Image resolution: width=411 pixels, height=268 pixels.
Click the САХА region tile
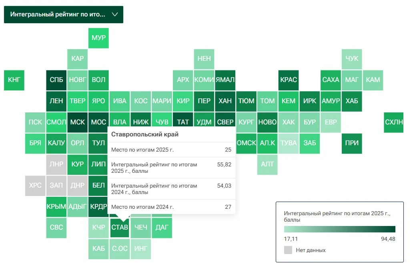coord(331,80)
